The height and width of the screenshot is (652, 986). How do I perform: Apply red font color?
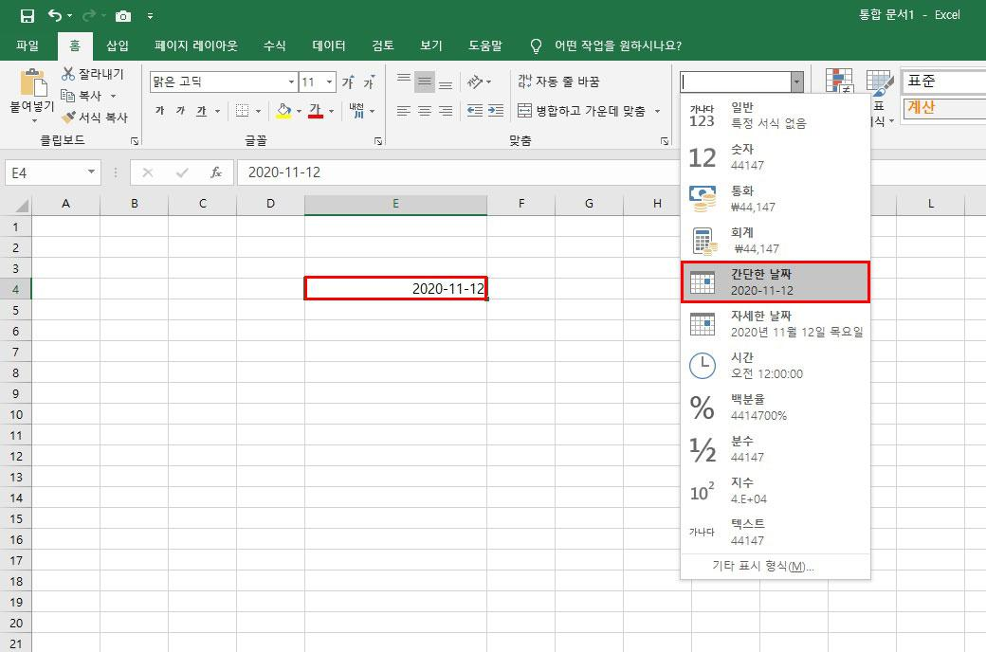[316, 111]
